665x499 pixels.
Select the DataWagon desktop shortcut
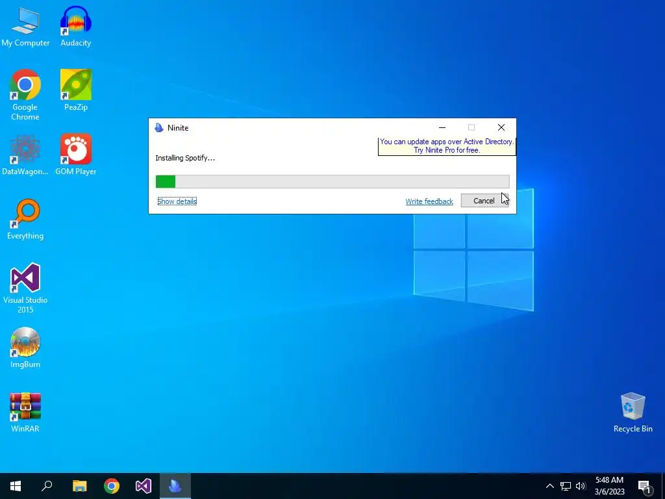click(x=25, y=155)
